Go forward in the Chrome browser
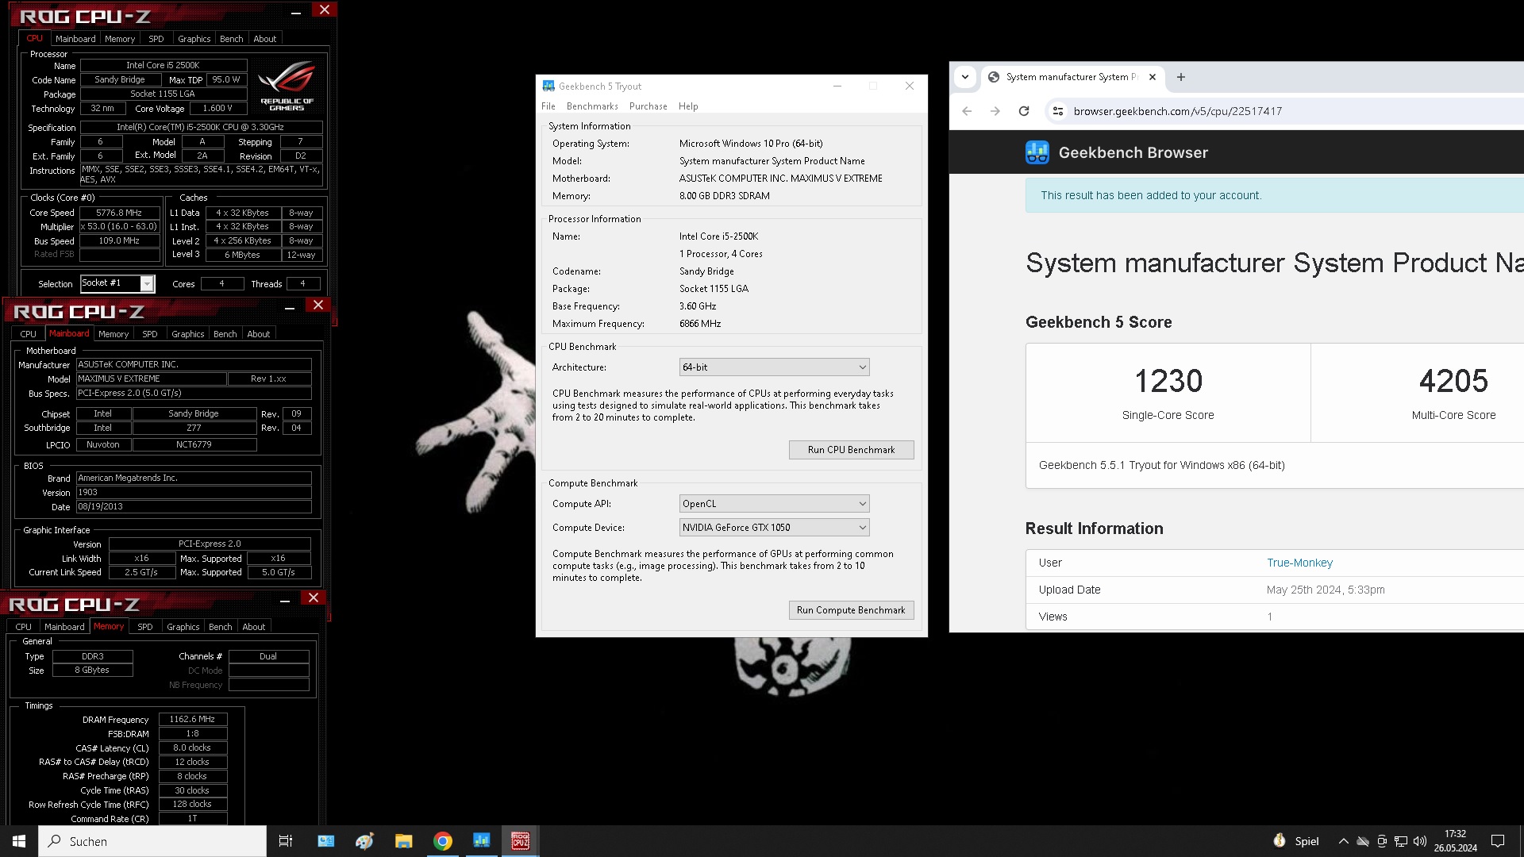 pos(995,111)
